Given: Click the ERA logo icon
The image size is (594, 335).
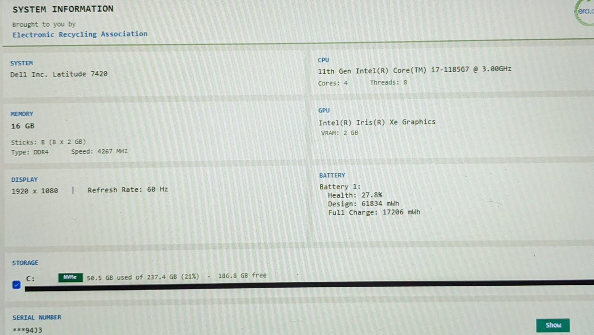Looking at the screenshot, I should [584, 12].
